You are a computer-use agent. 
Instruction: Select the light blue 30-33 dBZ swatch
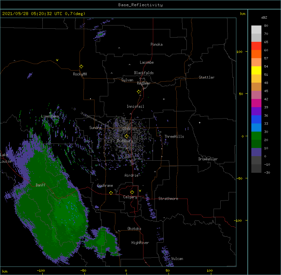point(256,128)
